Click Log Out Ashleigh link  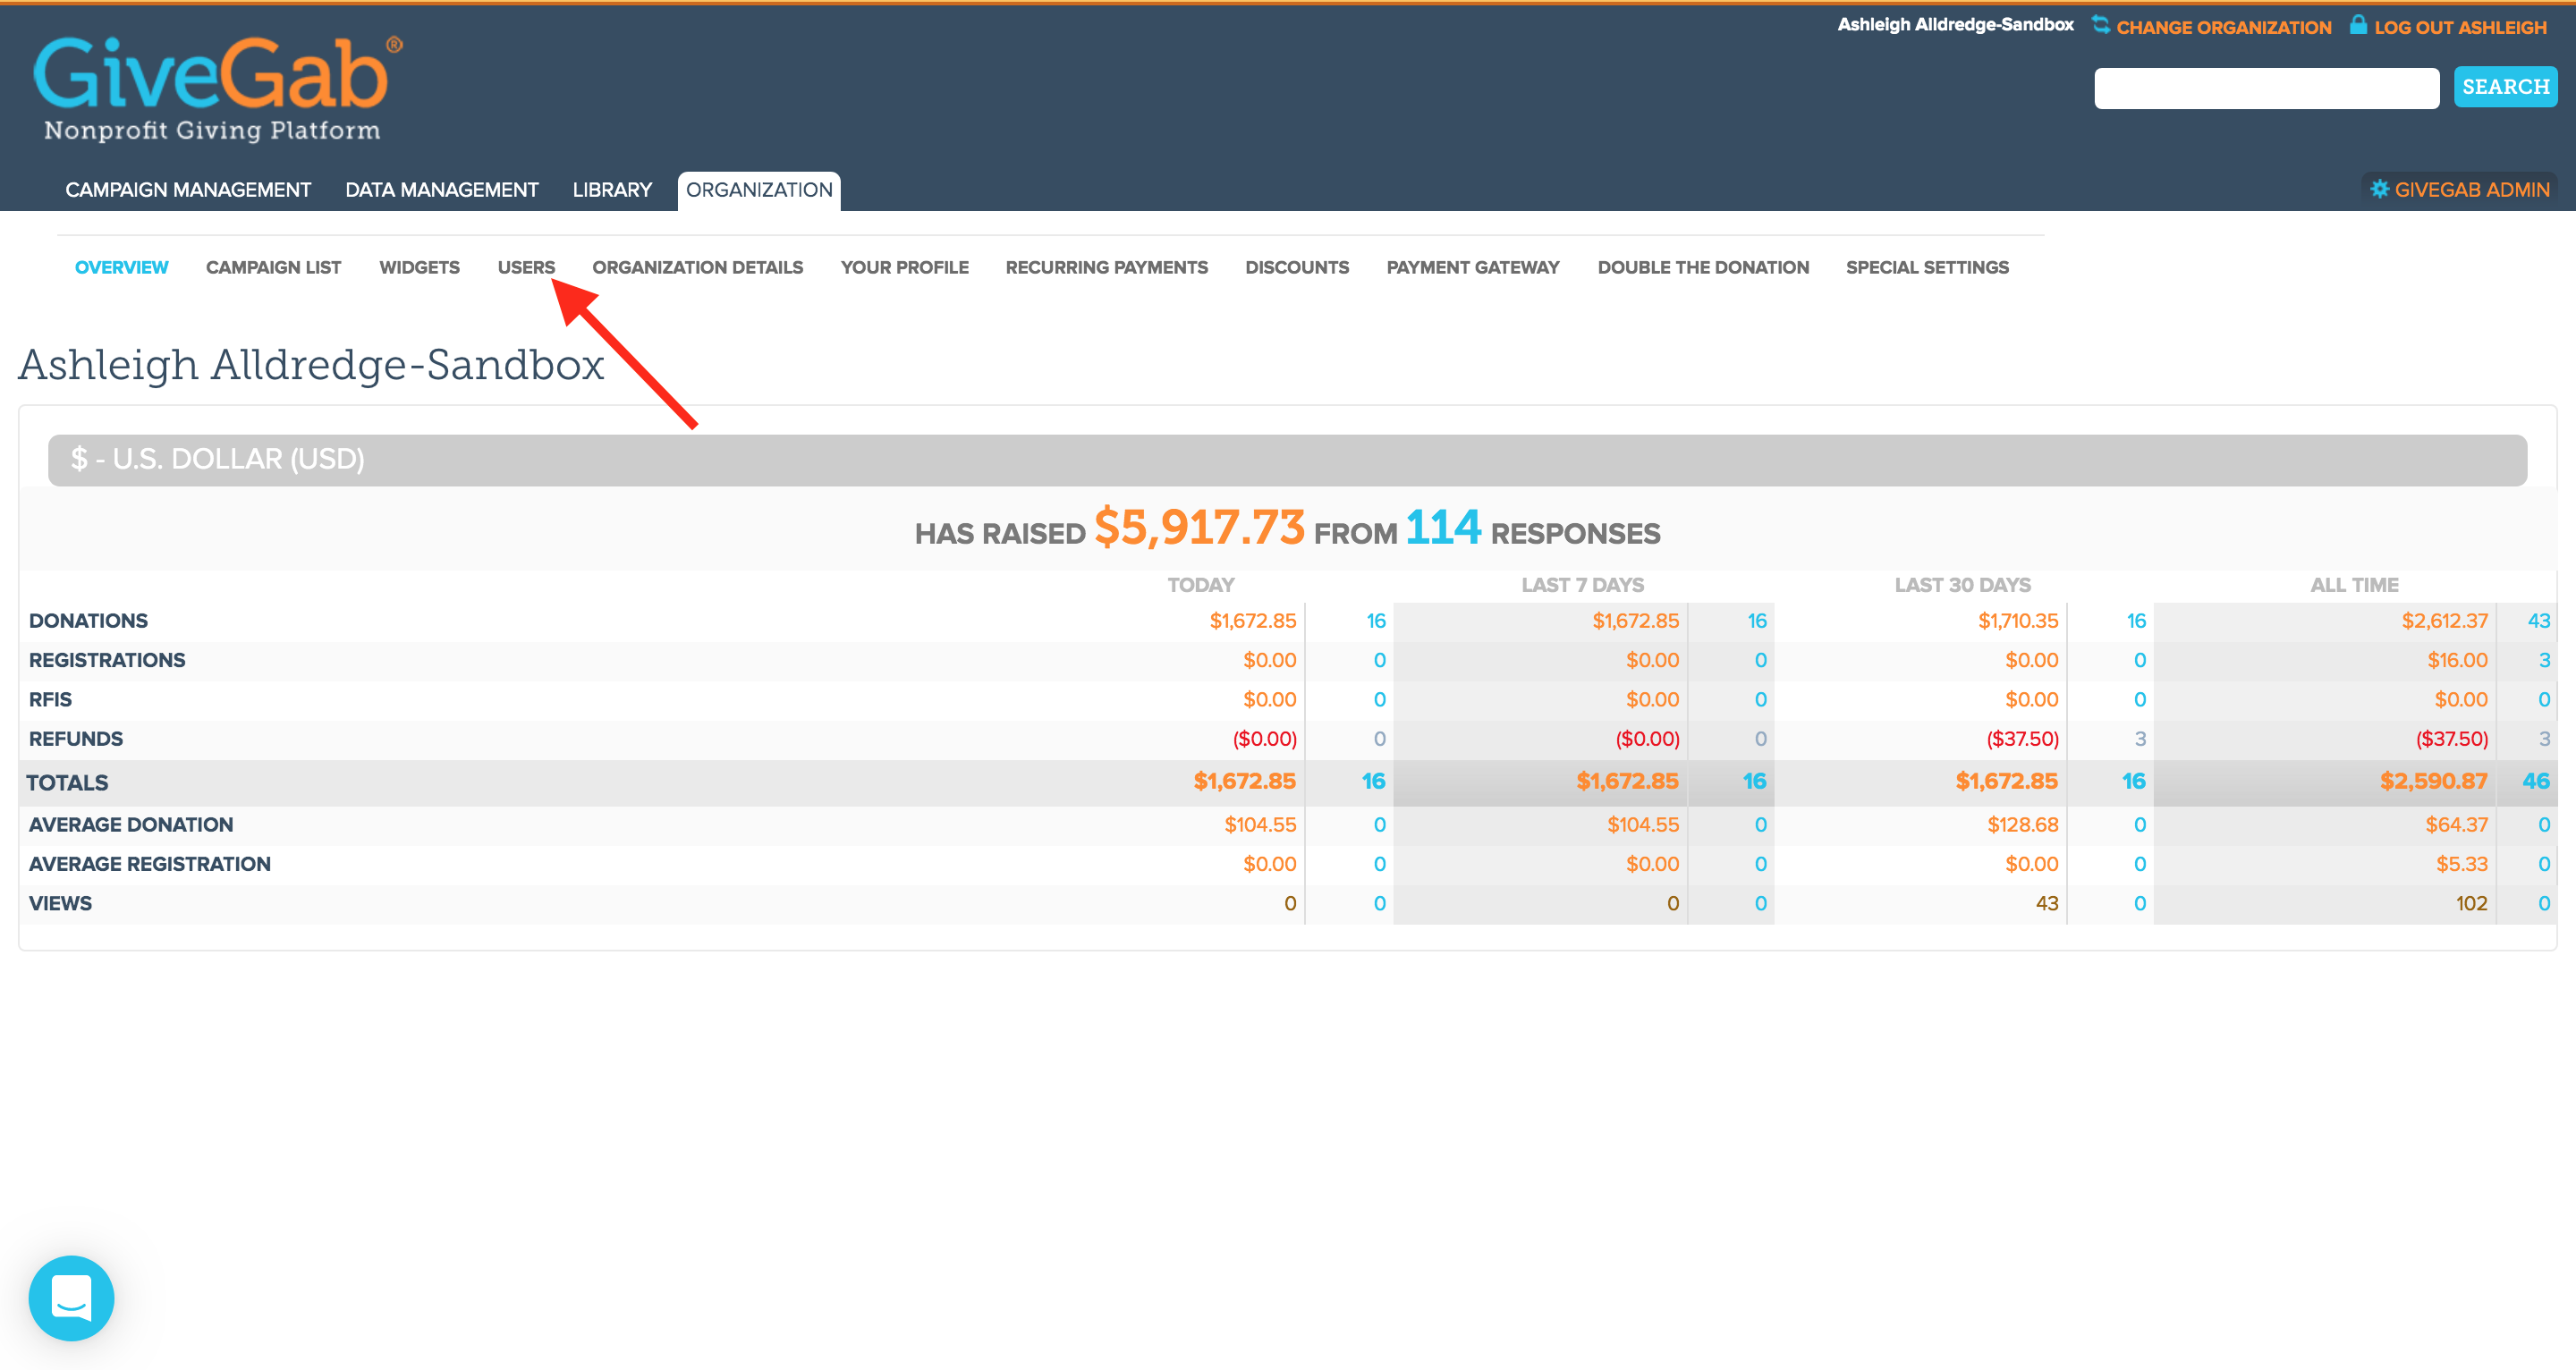pos(2460,27)
